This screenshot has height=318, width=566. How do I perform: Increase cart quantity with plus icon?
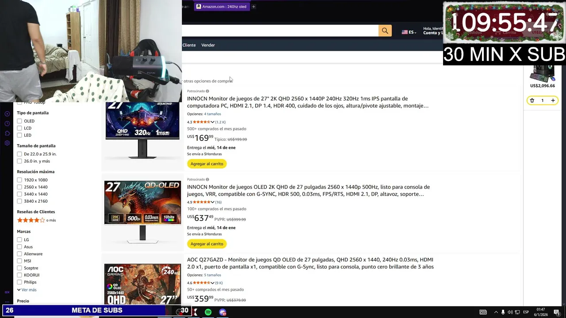(x=553, y=101)
